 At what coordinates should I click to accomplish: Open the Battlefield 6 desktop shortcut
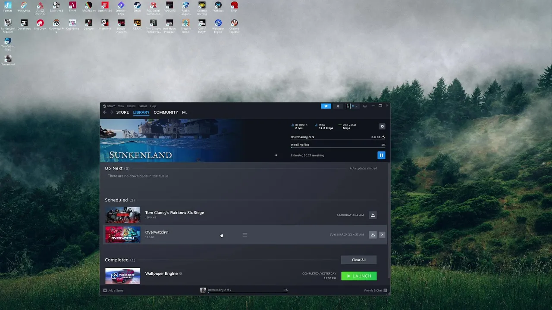[105, 7]
